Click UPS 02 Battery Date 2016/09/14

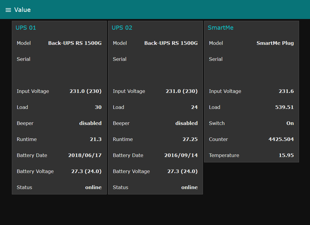pyautogui.click(x=181, y=155)
